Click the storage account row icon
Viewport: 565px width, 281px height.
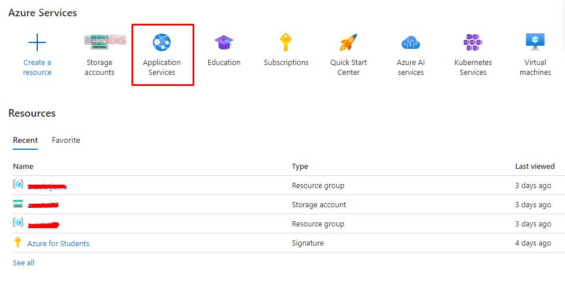tap(17, 204)
